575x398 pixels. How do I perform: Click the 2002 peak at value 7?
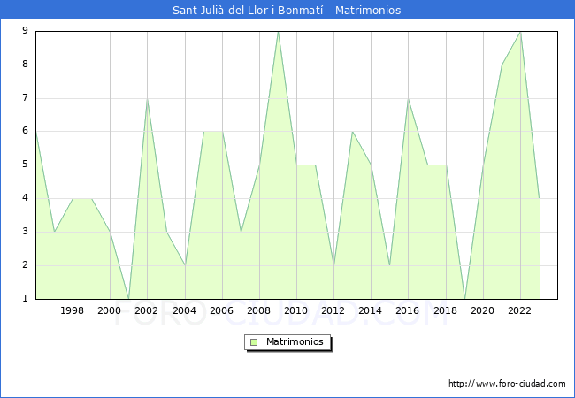pyautogui.click(x=147, y=98)
